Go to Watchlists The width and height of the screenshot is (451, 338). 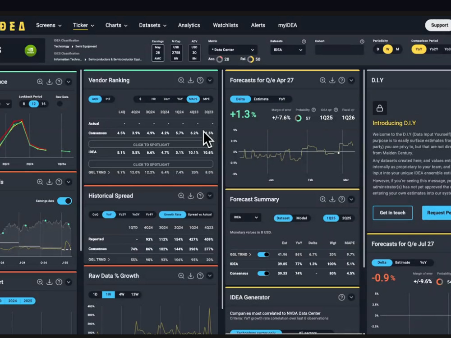(x=225, y=25)
